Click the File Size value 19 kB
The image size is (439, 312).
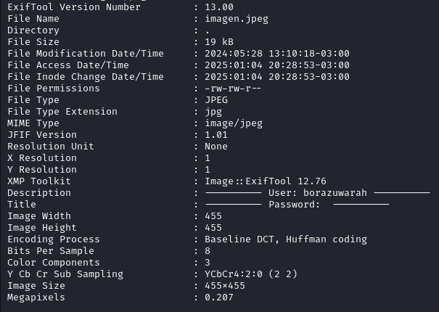pos(219,42)
